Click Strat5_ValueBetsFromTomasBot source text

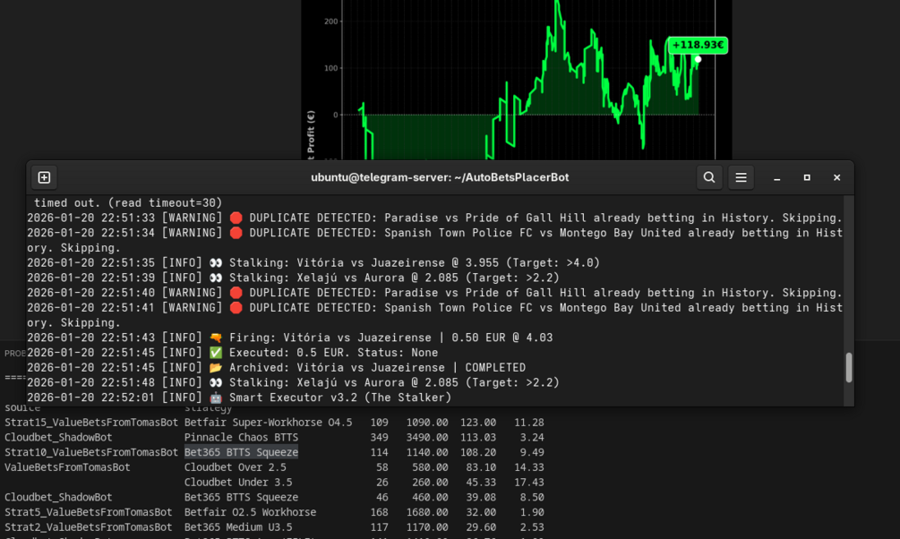[88, 512]
